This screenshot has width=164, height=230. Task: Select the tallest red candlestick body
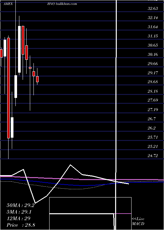(9, 88)
